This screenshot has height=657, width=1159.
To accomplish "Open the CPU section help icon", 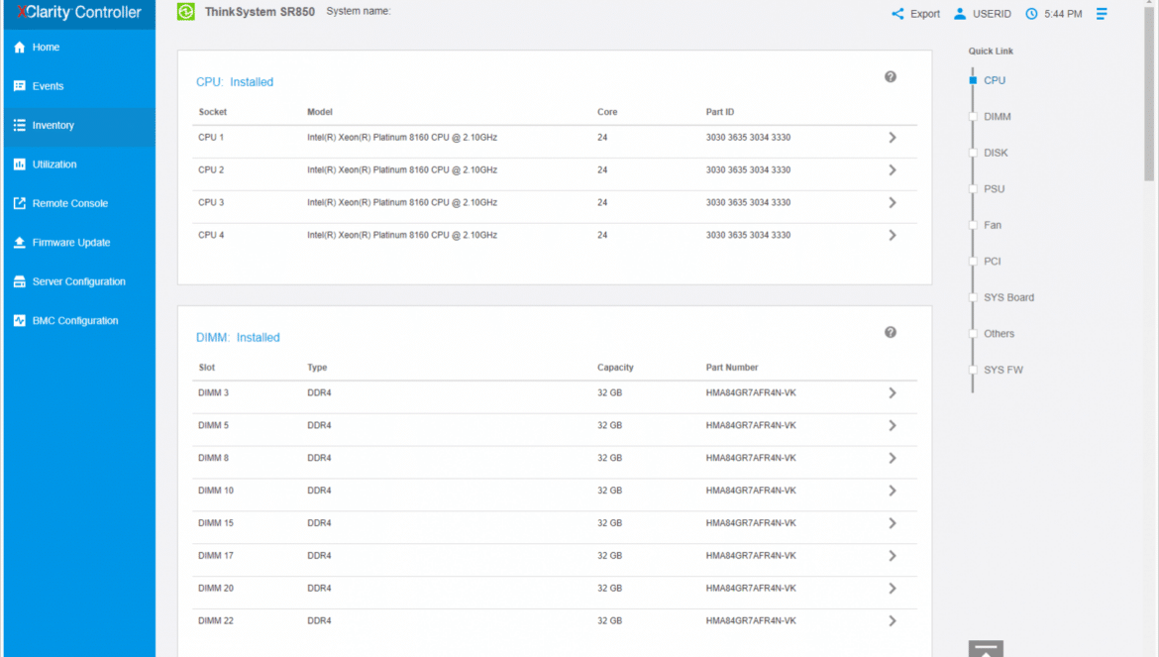I will 890,77.
